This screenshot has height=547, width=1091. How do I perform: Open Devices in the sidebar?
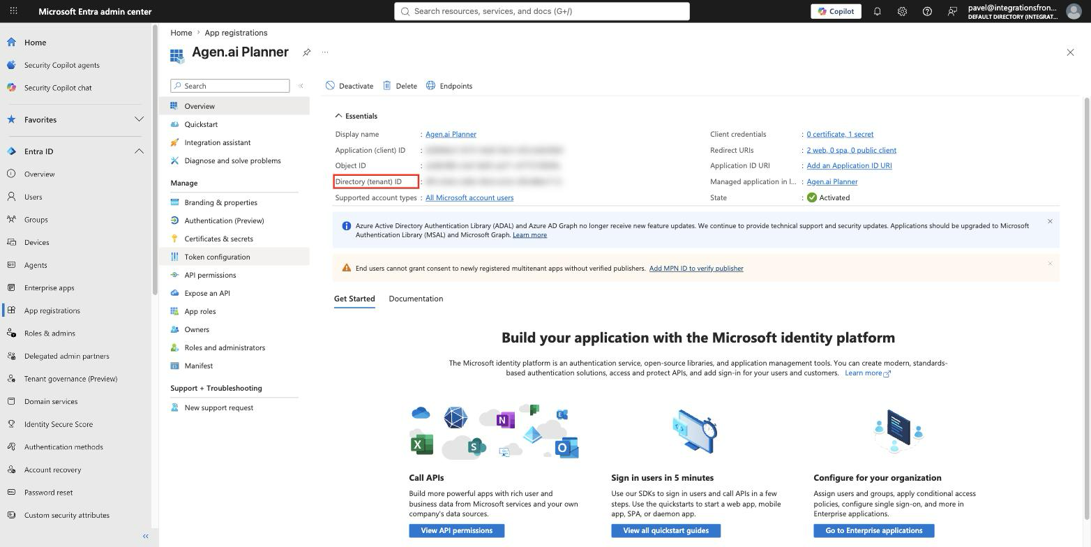36,242
